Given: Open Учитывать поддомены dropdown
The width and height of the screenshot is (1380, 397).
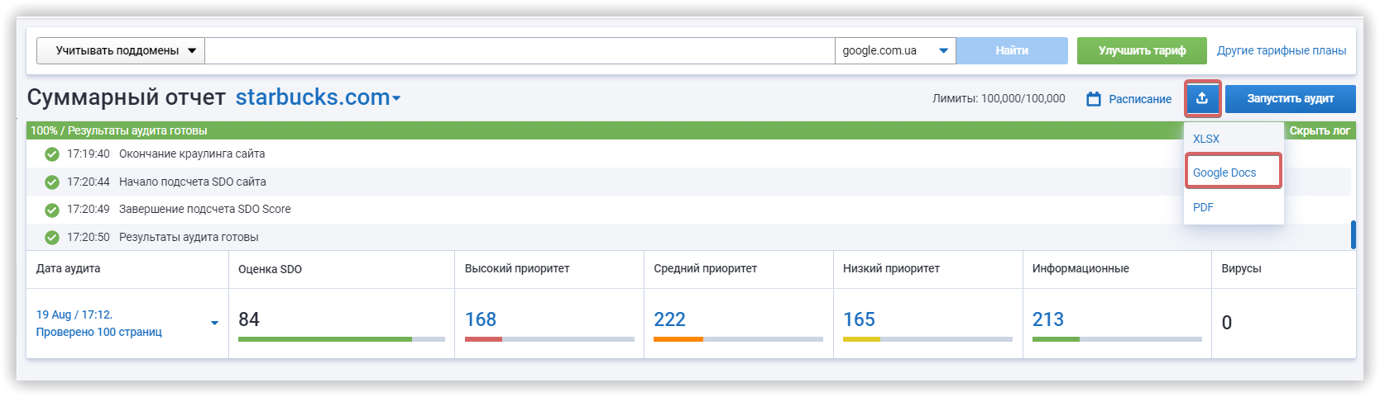Looking at the screenshot, I should click(121, 50).
